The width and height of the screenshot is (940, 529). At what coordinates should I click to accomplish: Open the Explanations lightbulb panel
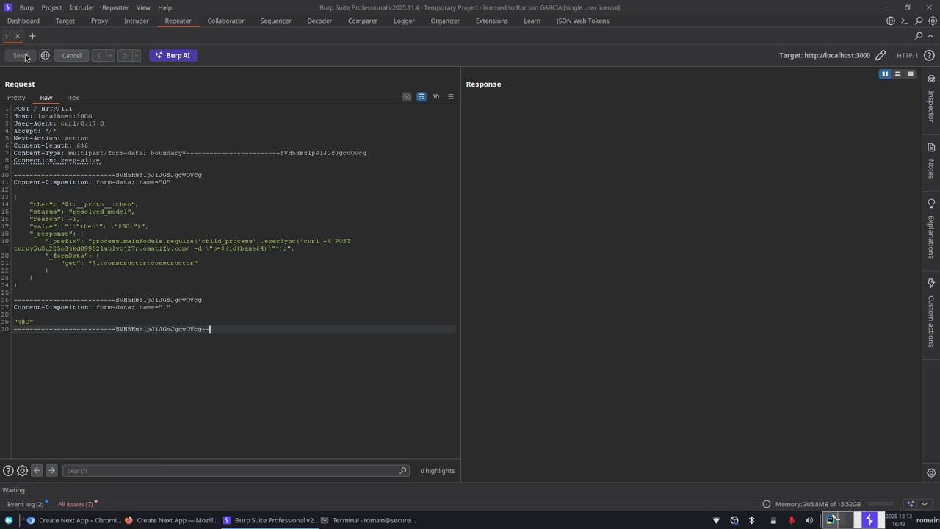click(931, 228)
